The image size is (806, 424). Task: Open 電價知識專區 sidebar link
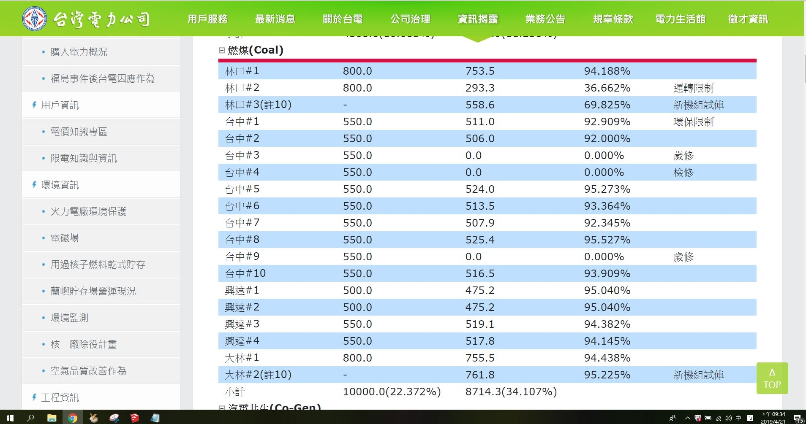coord(79,132)
